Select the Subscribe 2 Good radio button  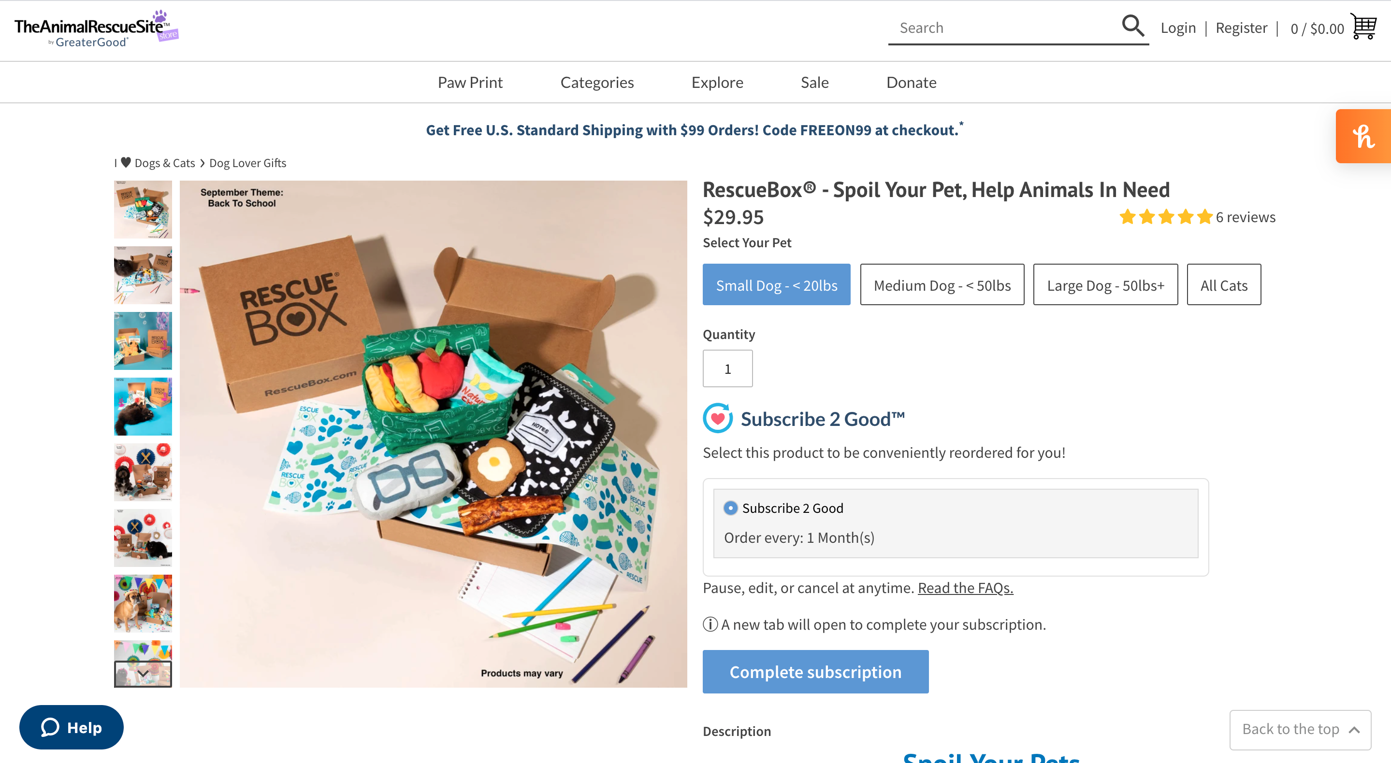point(730,508)
